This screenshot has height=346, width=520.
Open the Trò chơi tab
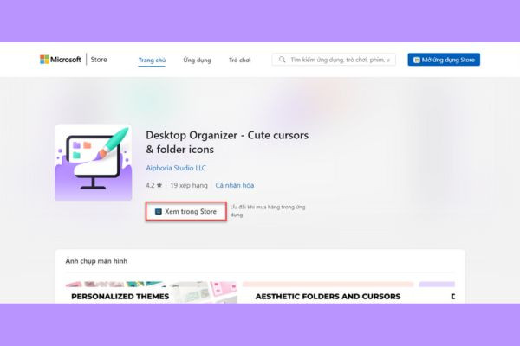(239, 61)
